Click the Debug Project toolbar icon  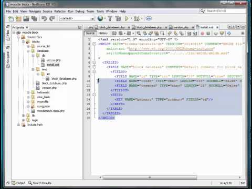(x=136, y=18)
